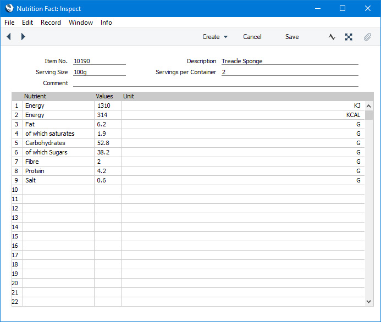Click scrollbar down arrow in nutrient table

pos(368,302)
